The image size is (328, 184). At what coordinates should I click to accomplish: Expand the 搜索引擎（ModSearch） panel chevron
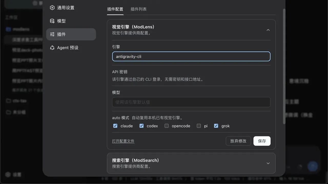pos(268,163)
